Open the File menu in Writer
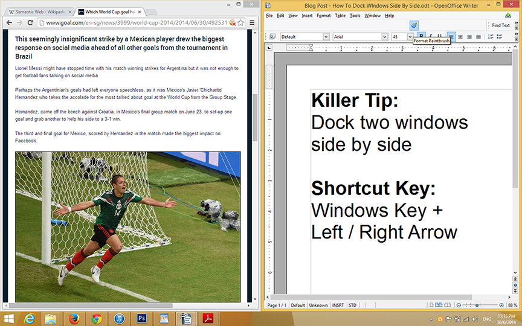 269,16
